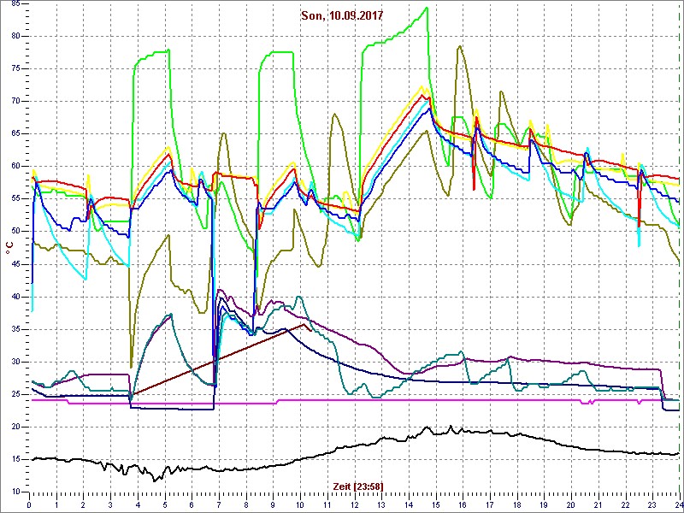Click the olive curve's tallest peak near hour 16
This screenshot has height=513, width=684.
(x=460, y=47)
